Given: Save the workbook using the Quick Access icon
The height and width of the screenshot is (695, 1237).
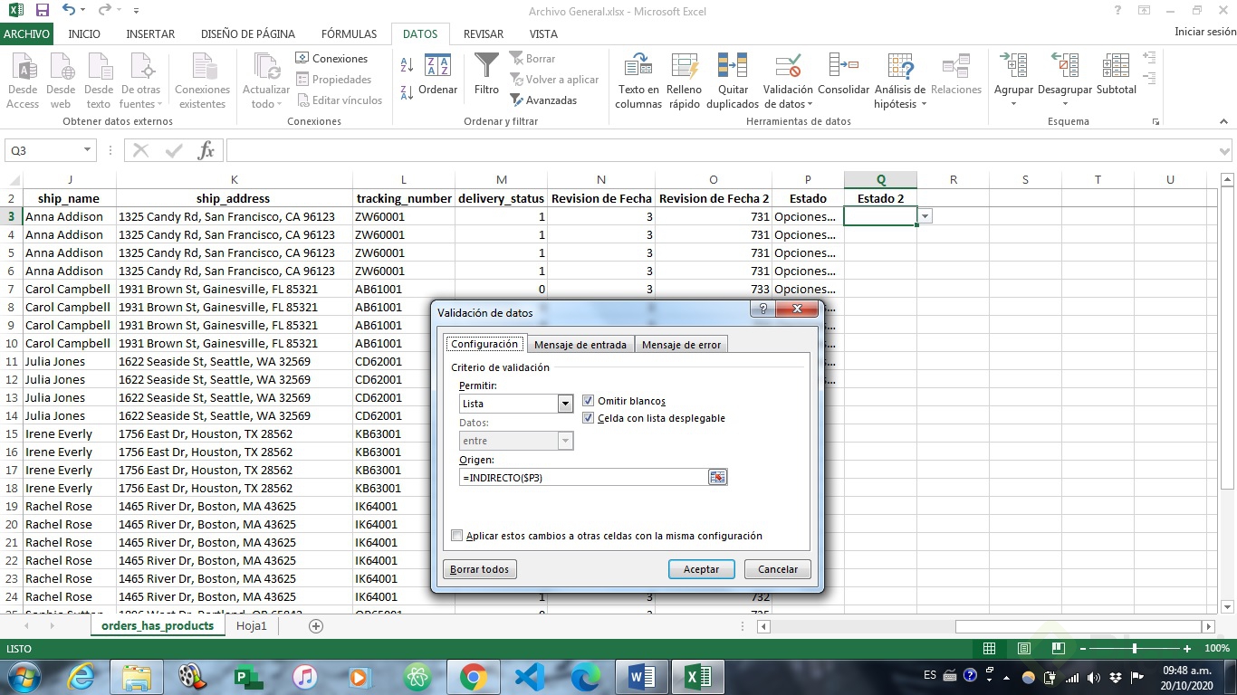Looking at the screenshot, I should (x=42, y=11).
